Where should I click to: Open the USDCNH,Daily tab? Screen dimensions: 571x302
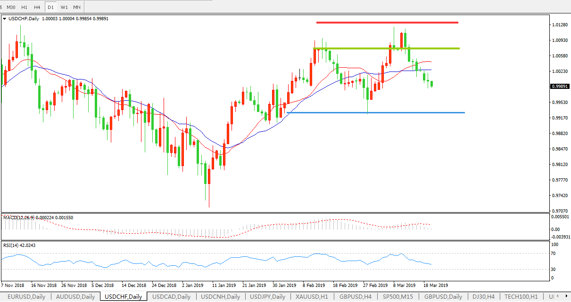click(220, 296)
